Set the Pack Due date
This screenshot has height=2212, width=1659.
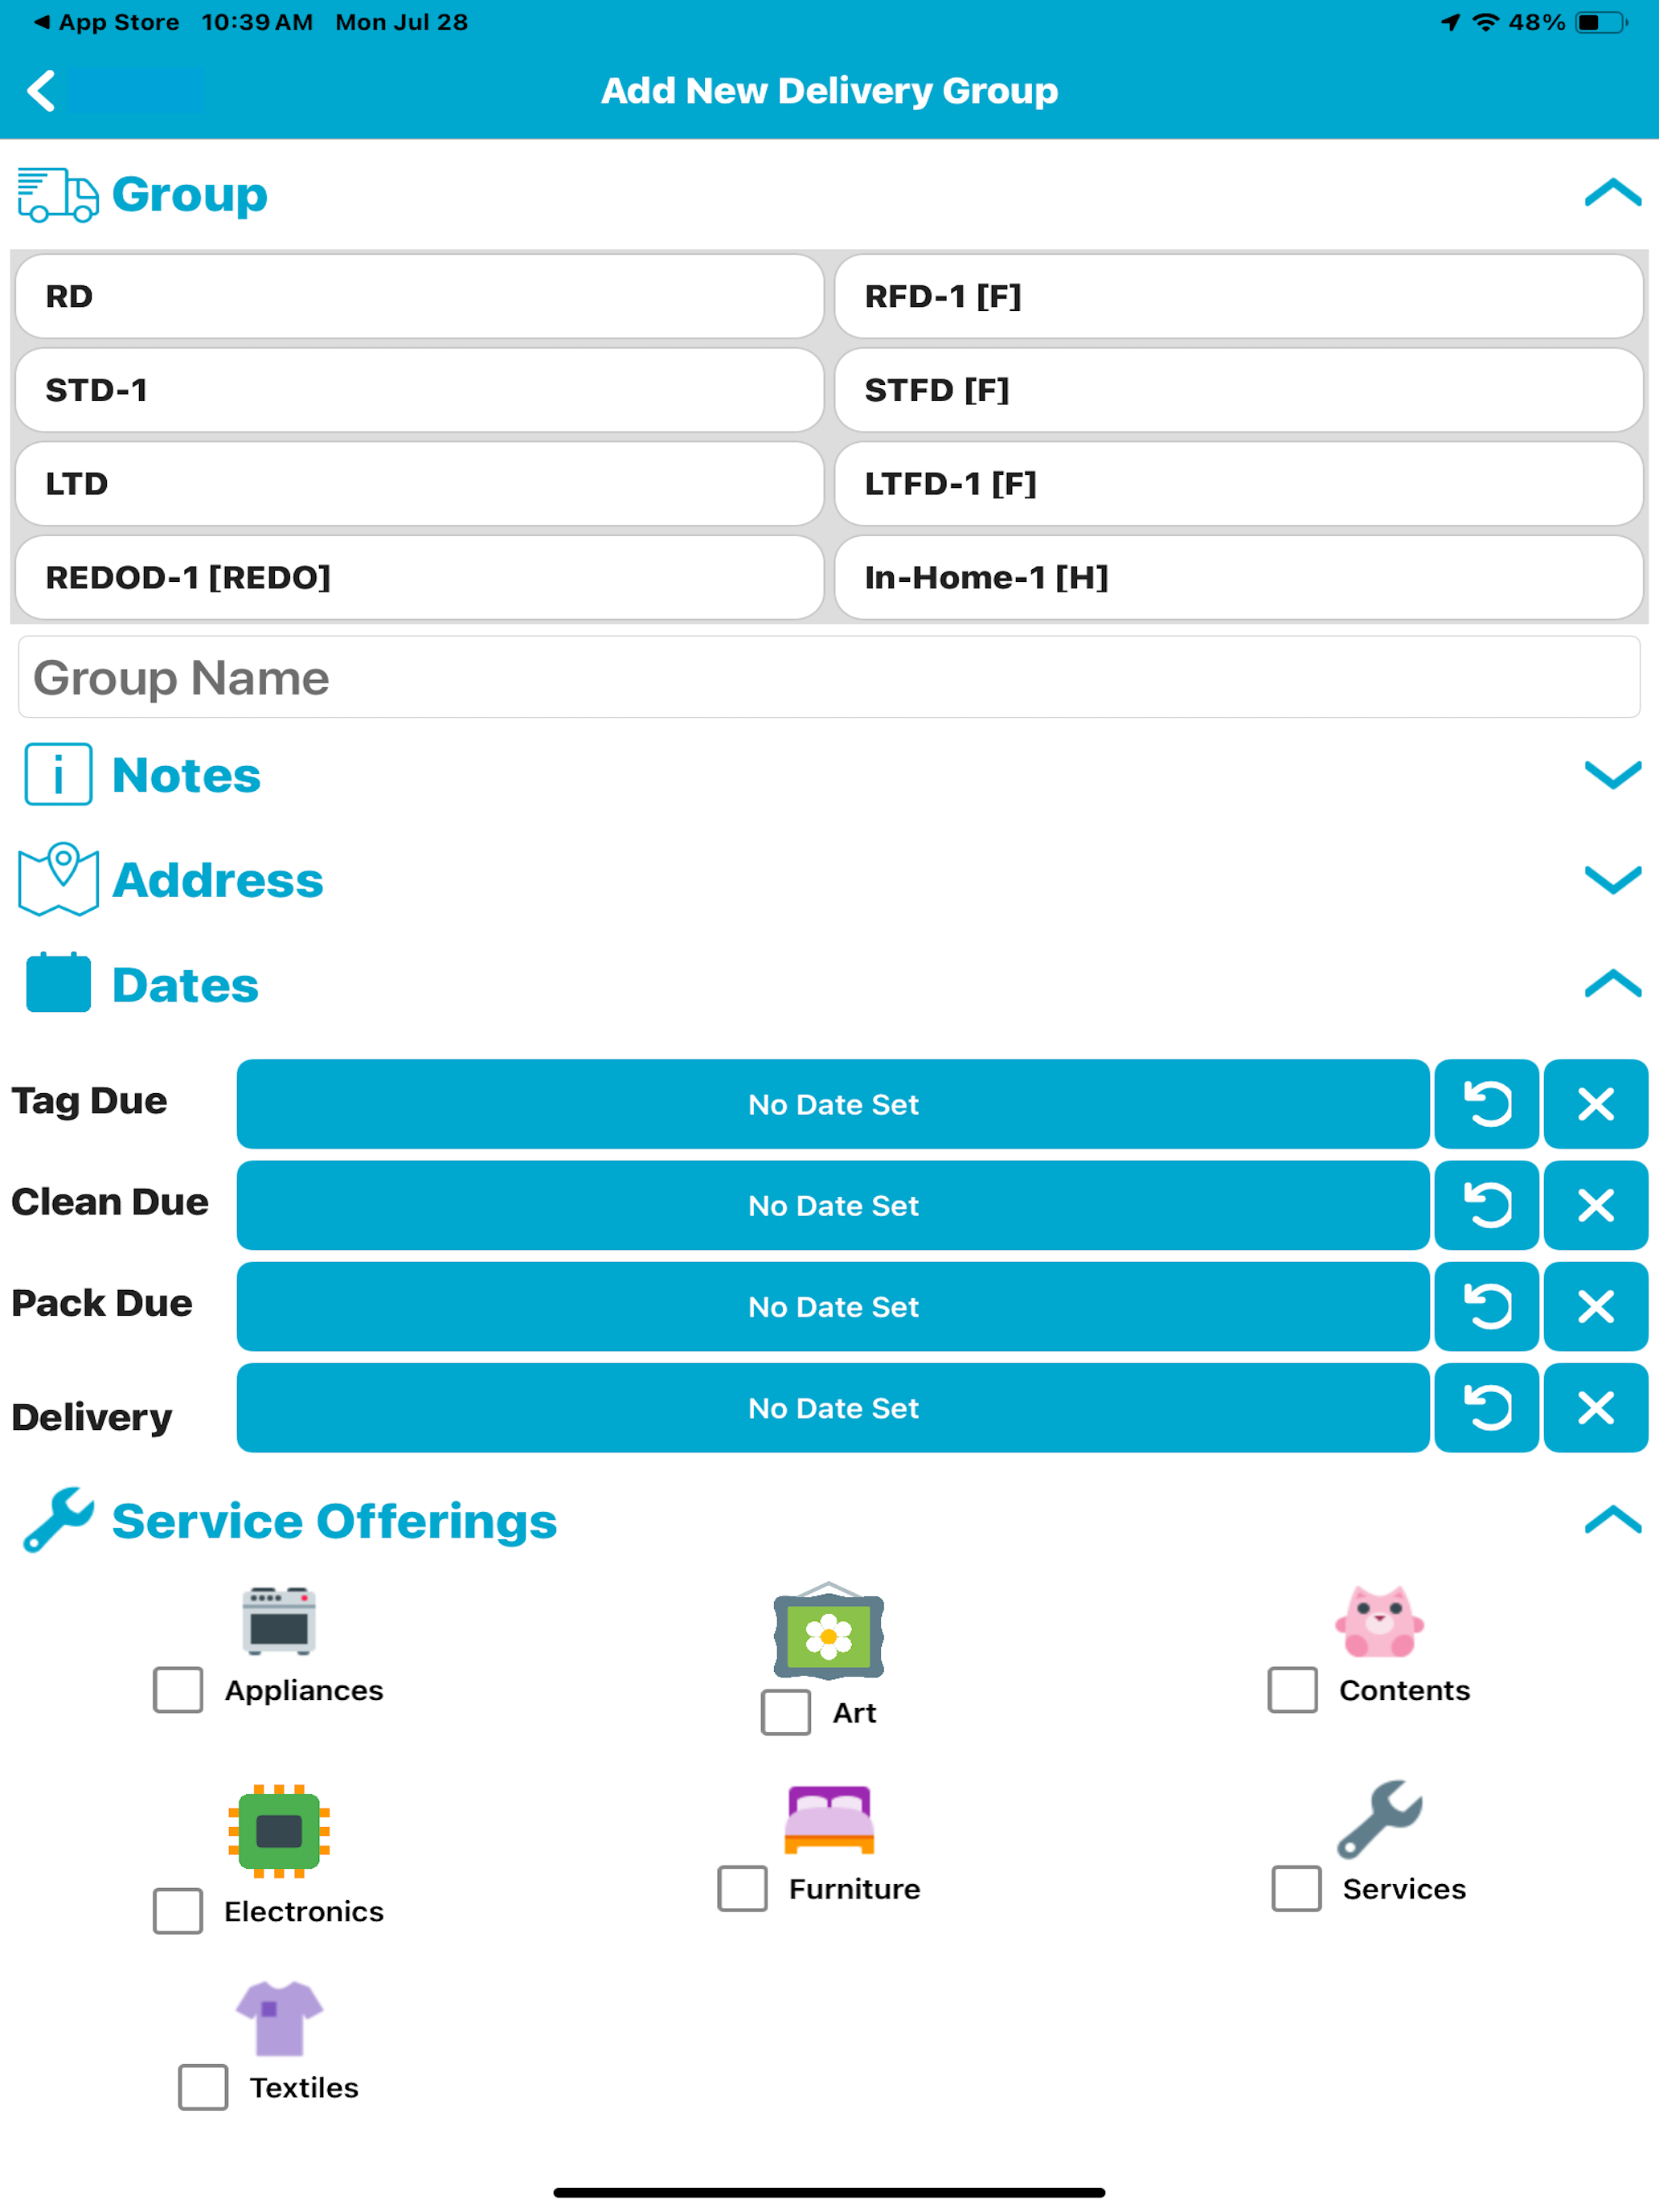pyautogui.click(x=833, y=1306)
